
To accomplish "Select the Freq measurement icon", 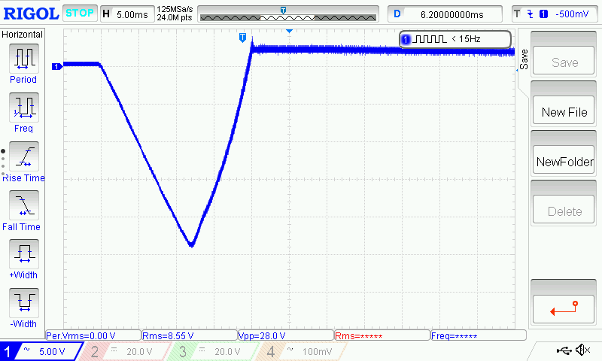I will point(23,108).
